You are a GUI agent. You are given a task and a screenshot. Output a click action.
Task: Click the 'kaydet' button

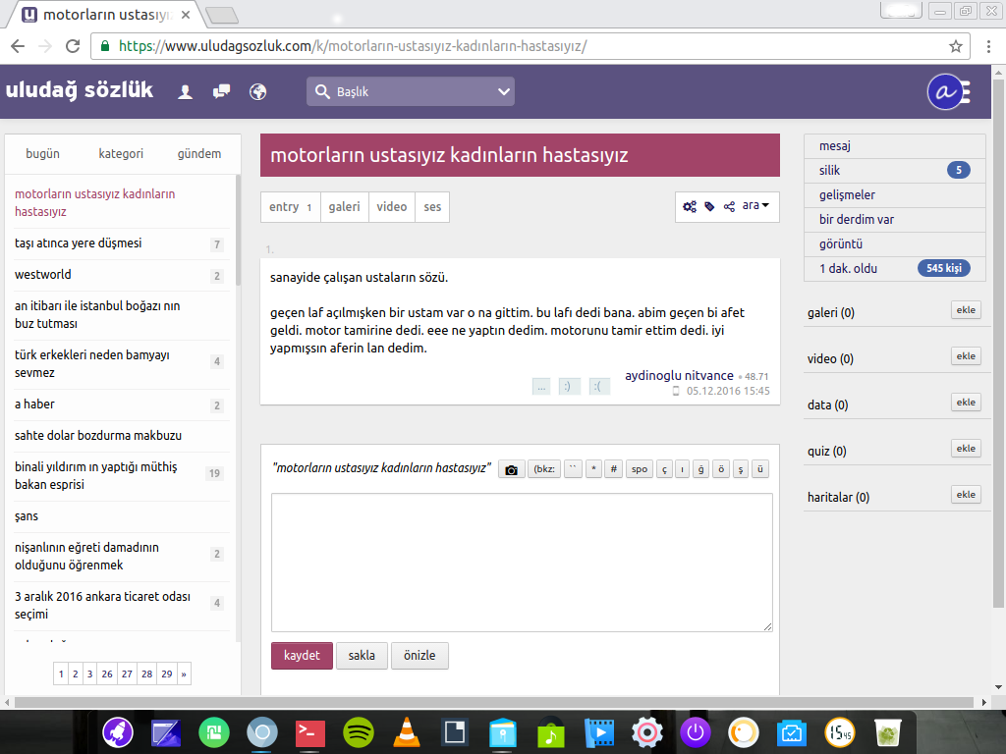tap(302, 655)
